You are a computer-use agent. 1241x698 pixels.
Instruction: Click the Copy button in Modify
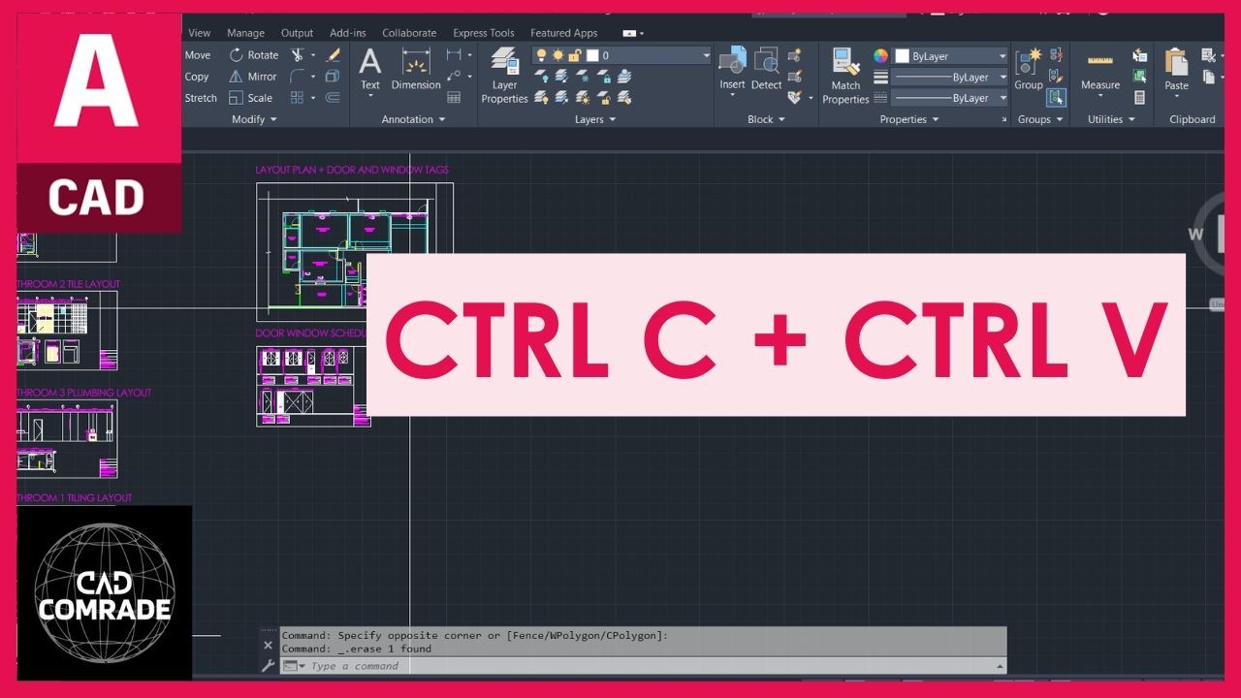pyautogui.click(x=197, y=77)
